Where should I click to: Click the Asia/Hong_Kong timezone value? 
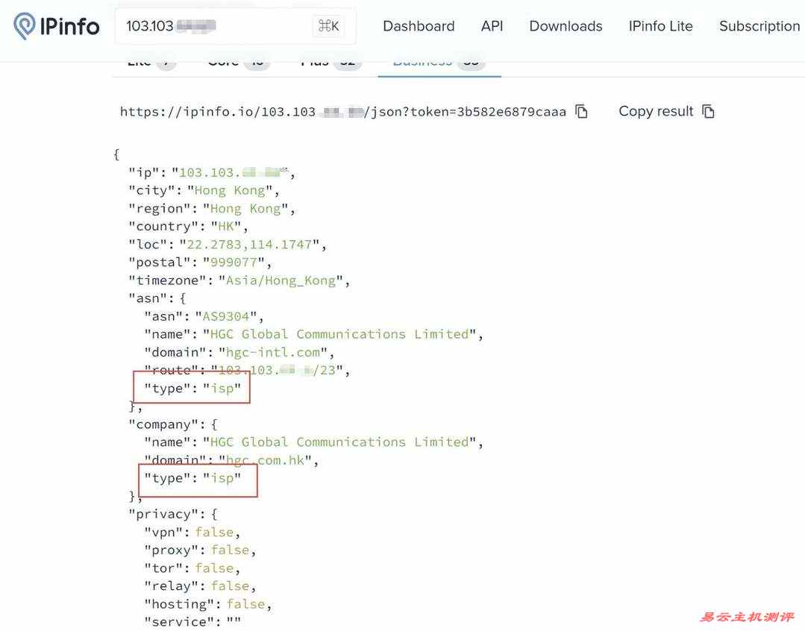tap(281, 280)
